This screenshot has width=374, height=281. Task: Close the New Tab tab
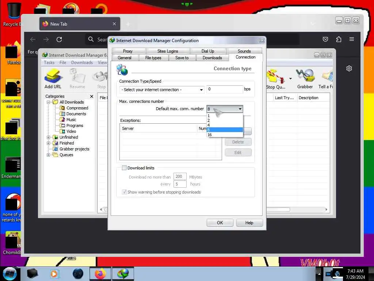point(114,24)
